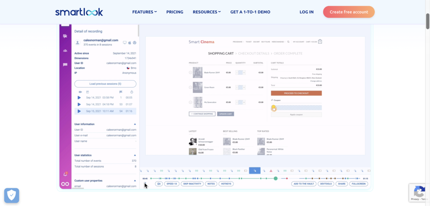Click the coupon code input field
The image size is (430, 206).
296,108
